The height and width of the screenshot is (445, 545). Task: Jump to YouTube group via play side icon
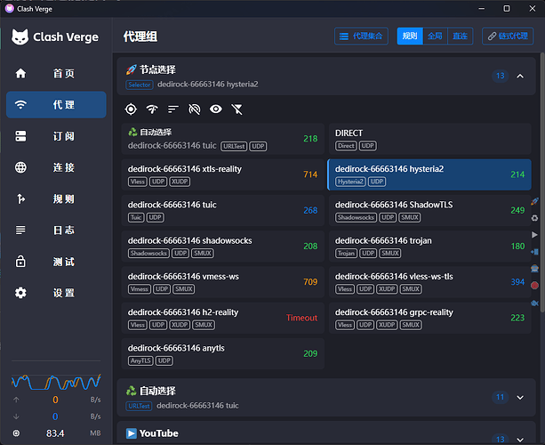click(534, 235)
